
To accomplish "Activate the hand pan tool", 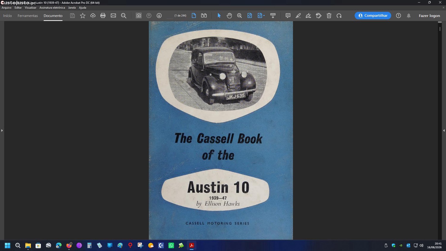I will coord(229,15).
